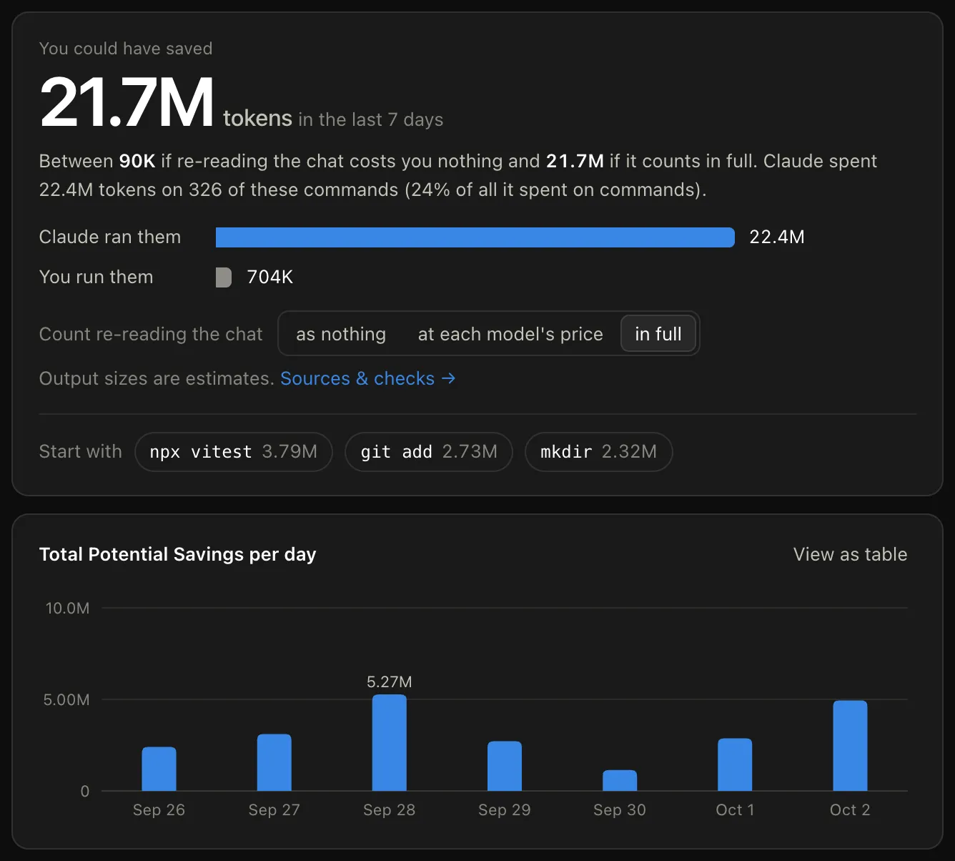955x861 pixels.
Task: Click the Sep 27 chart bar
Action: 274,762
